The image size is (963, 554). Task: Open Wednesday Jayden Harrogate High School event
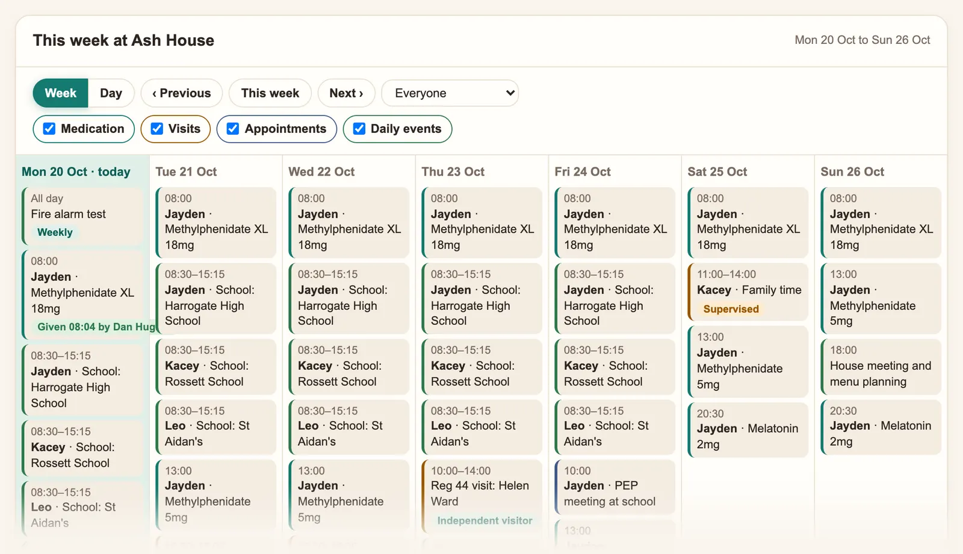349,298
